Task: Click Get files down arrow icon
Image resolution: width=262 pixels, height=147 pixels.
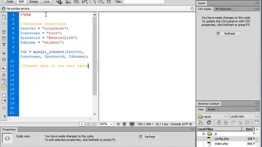Action: (219, 122)
